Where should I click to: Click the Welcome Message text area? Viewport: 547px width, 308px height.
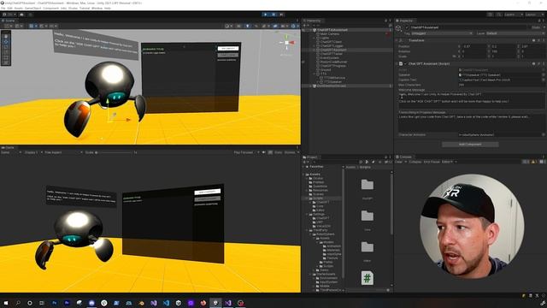pyautogui.click(x=471, y=100)
